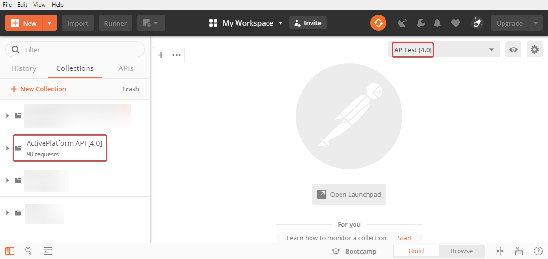
Task: Open the AP Test [4.0] environment dropdown
Action: 444,50
